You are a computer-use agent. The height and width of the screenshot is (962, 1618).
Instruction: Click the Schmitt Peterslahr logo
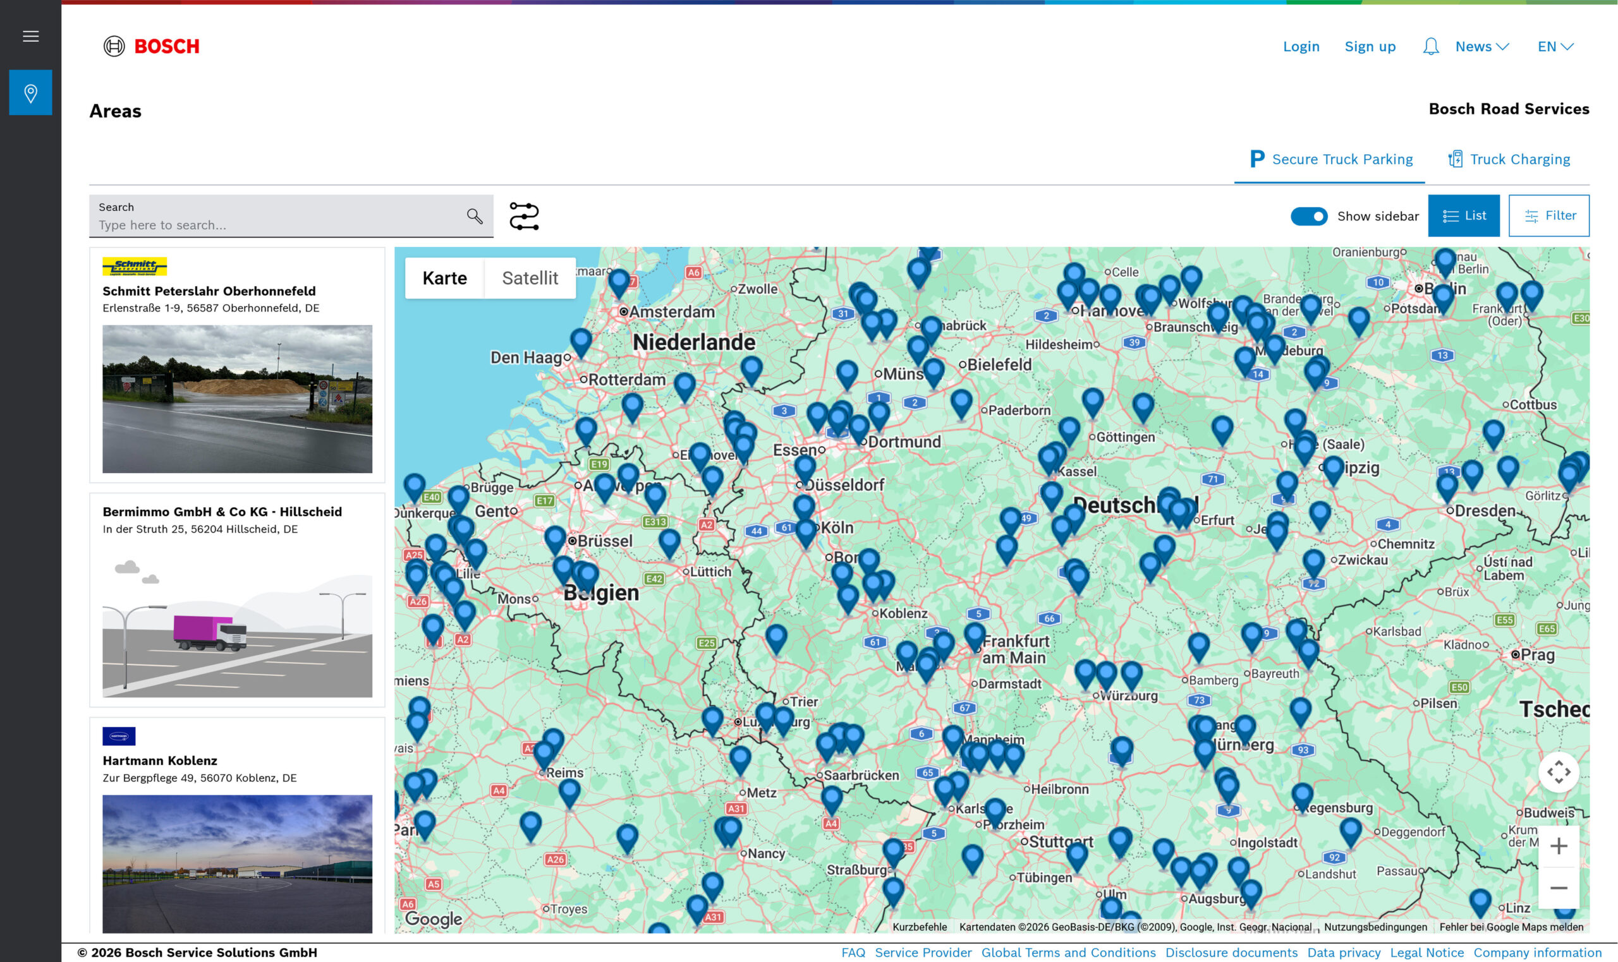click(135, 267)
